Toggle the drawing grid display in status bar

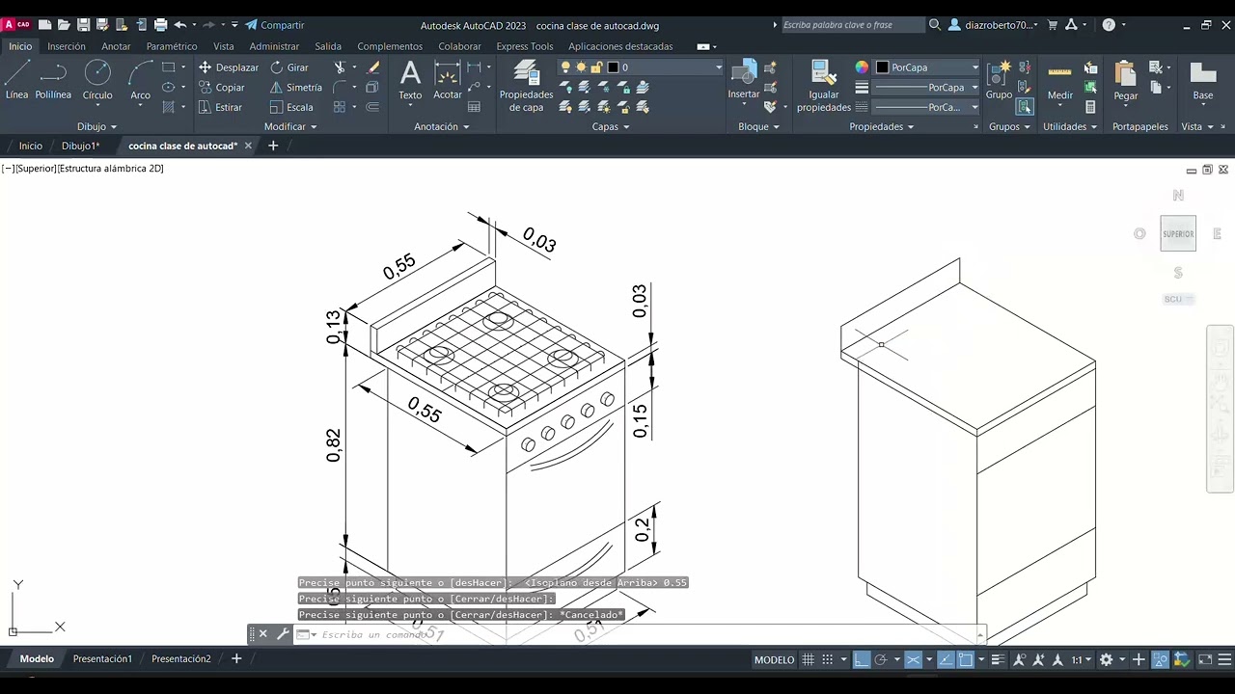(809, 660)
